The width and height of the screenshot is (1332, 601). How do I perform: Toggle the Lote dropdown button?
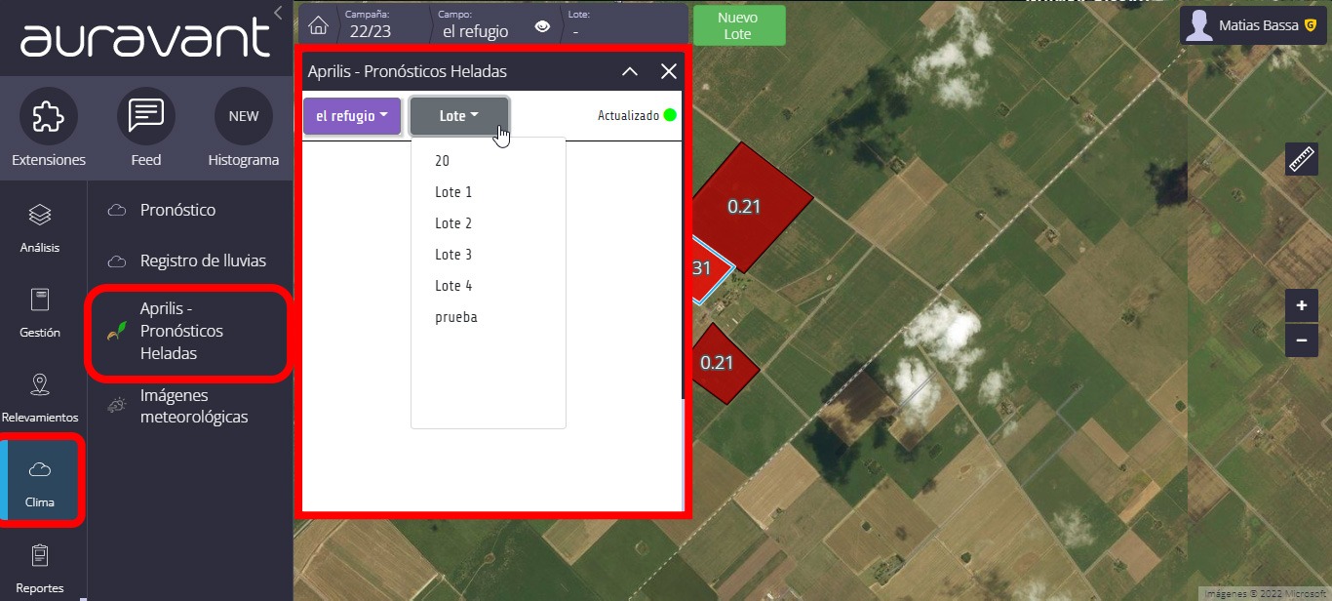point(459,115)
